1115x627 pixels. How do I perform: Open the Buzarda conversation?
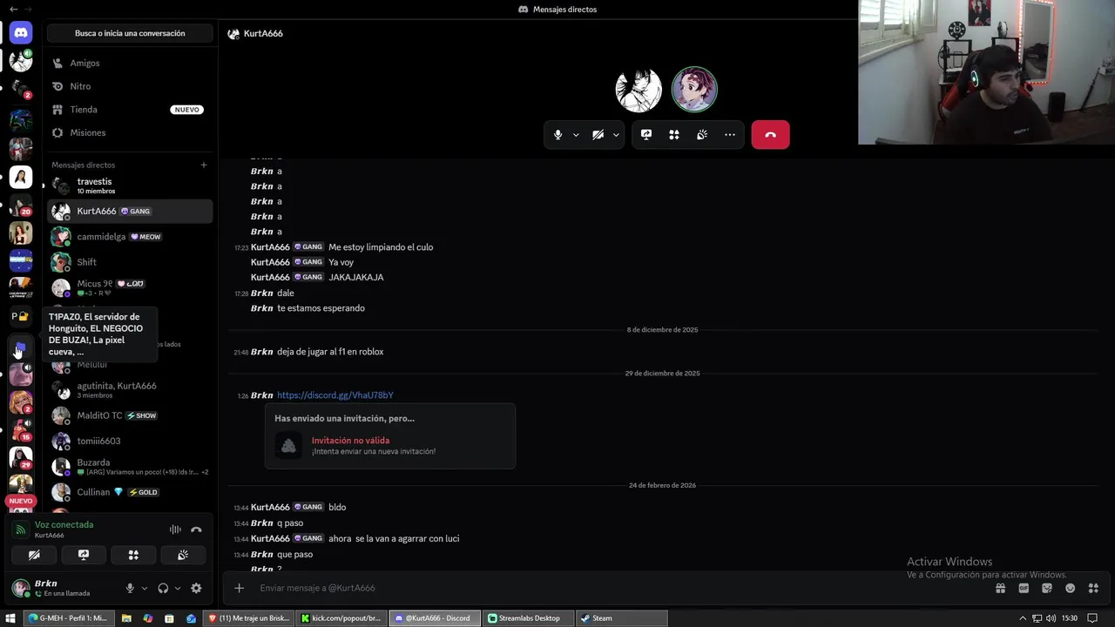point(130,467)
